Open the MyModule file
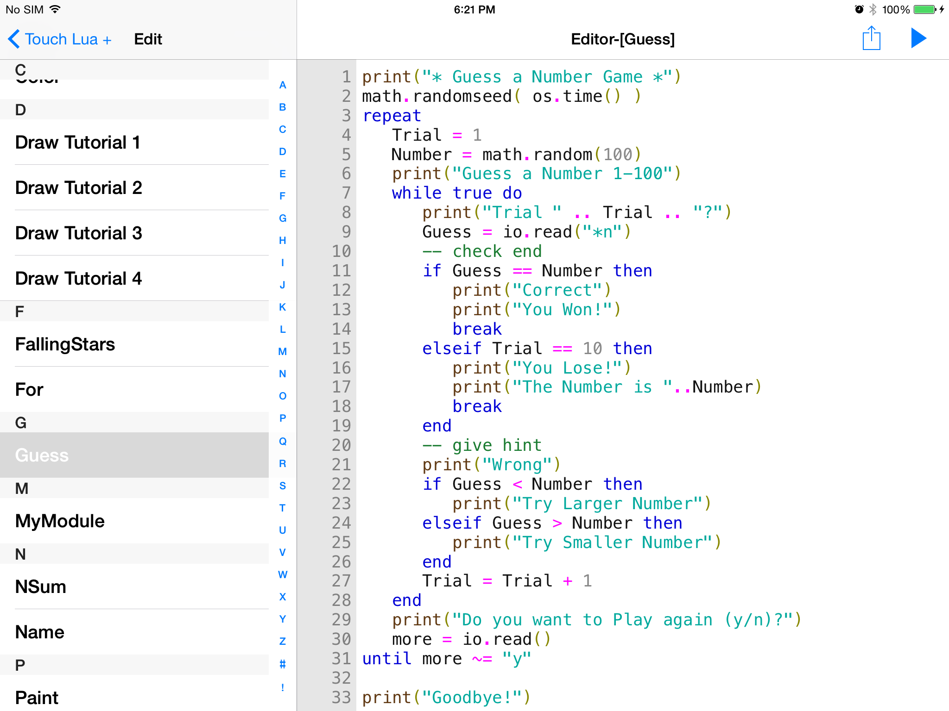949x711 pixels. point(60,521)
